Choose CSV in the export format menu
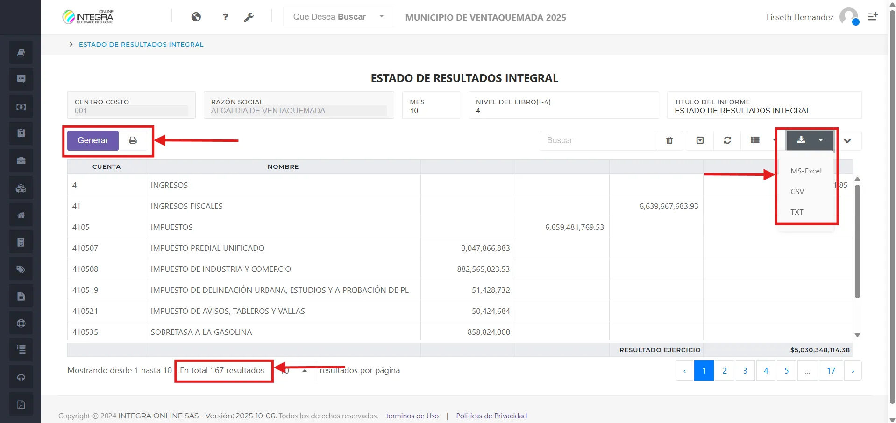This screenshot has height=423, width=896. tap(797, 191)
